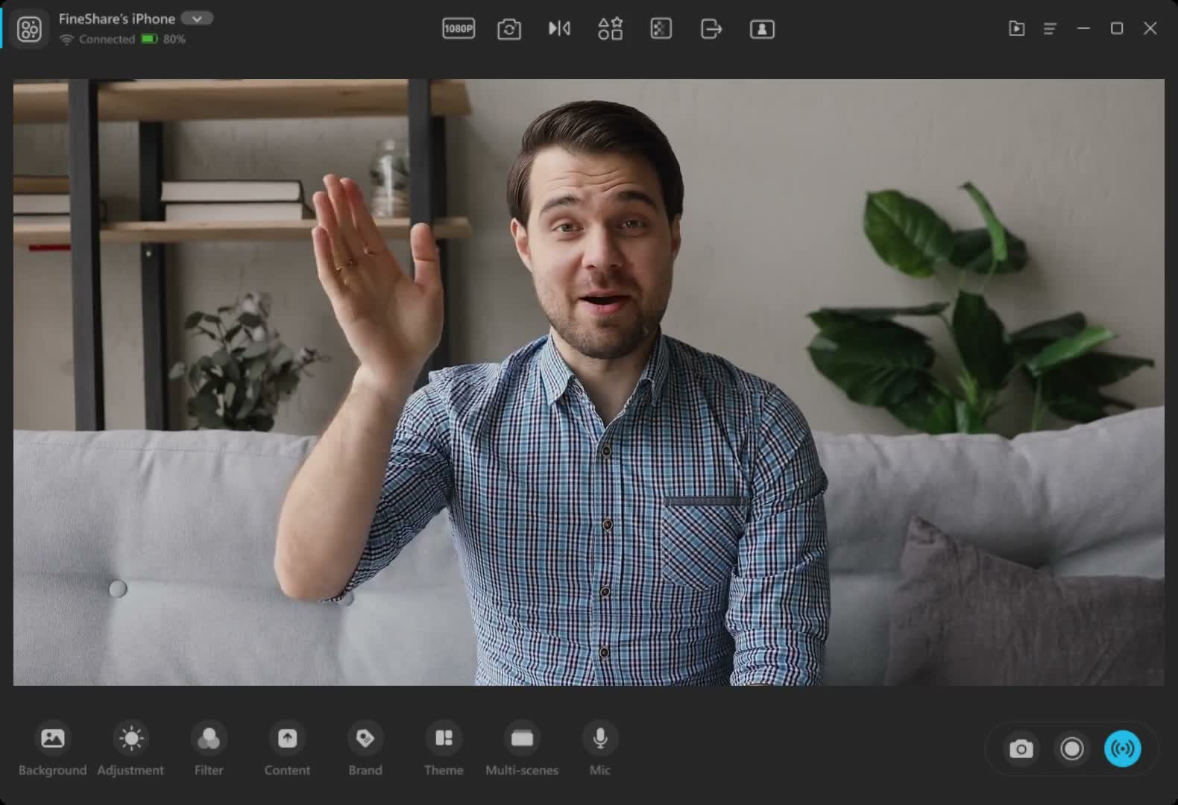
Task: Open the shapes and effects icon
Action: coord(610,28)
